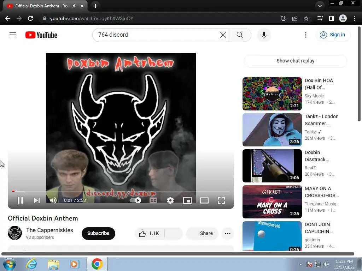
Task: Like the video with thumbs-up
Action: (150, 234)
